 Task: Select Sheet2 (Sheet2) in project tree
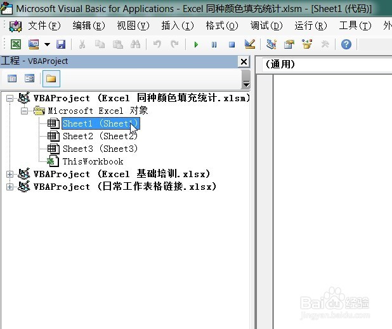click(x=100, y=136)
